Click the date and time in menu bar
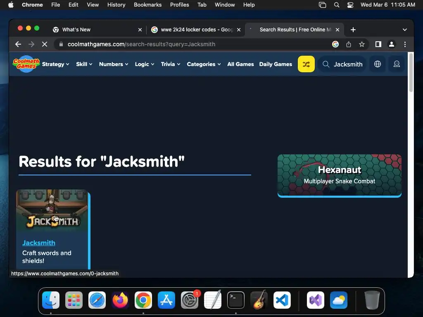This screenshot has width=423, height=317. click(x=387, y=5)
